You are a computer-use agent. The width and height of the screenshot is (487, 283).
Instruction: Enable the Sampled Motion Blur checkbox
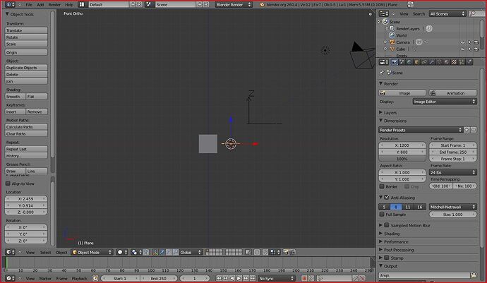click(387, 225)
